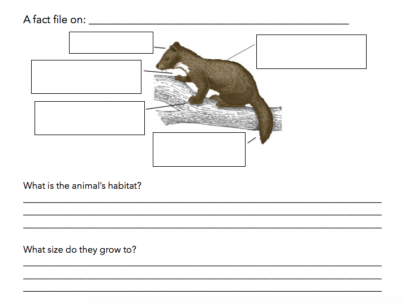The height and width of the screenshot is (303, 404).
Task: Click the label box pointing to the tail
Action: click(x=199, y=150)
